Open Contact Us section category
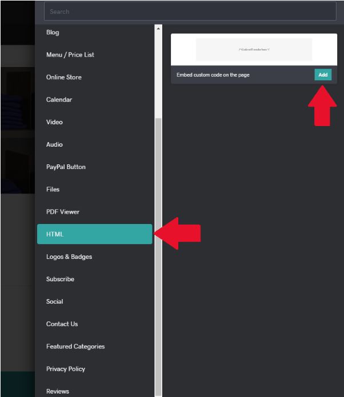The image size is (344, 397). coord(62,324)
